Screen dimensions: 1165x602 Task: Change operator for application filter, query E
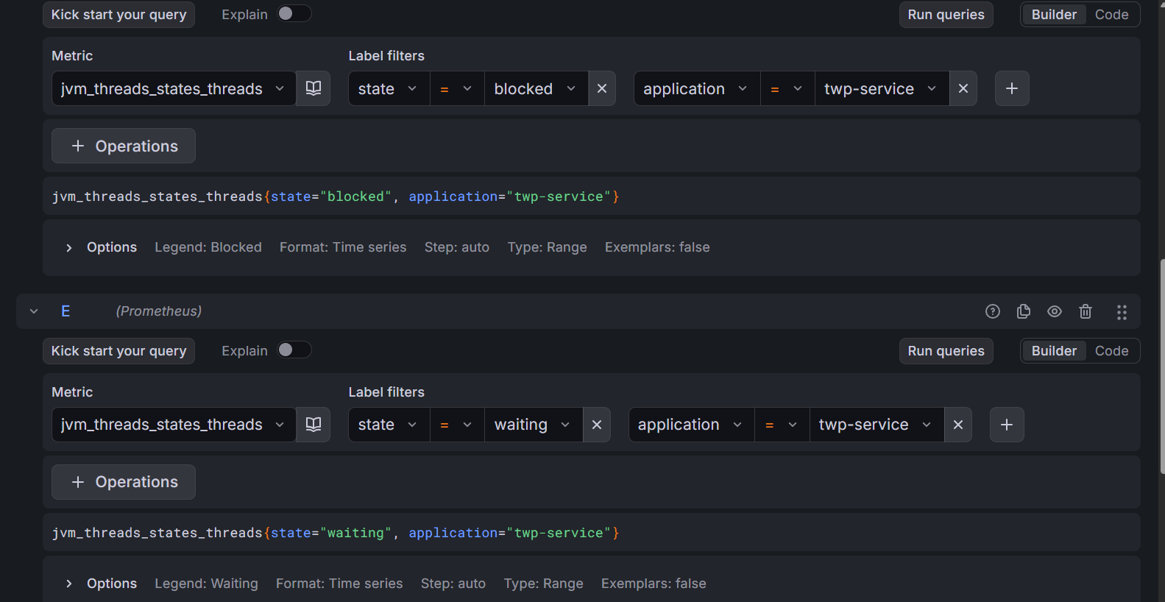pos(782,425)
